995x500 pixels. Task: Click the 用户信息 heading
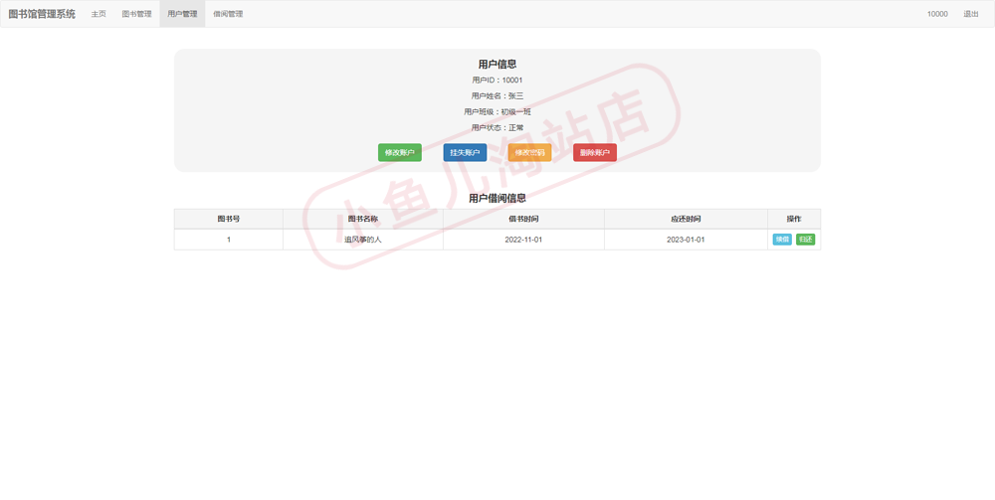[497, 64]
